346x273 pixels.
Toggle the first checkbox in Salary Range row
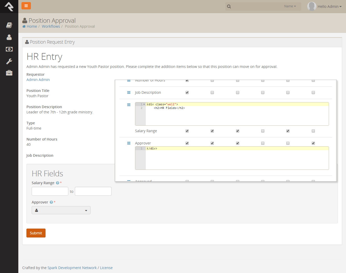tap(187, 131)
